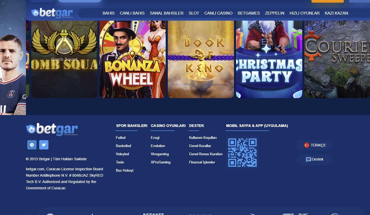Screen dimensions: 370x215
Task: Click the Evolution casino link
Action: point(158,146)
